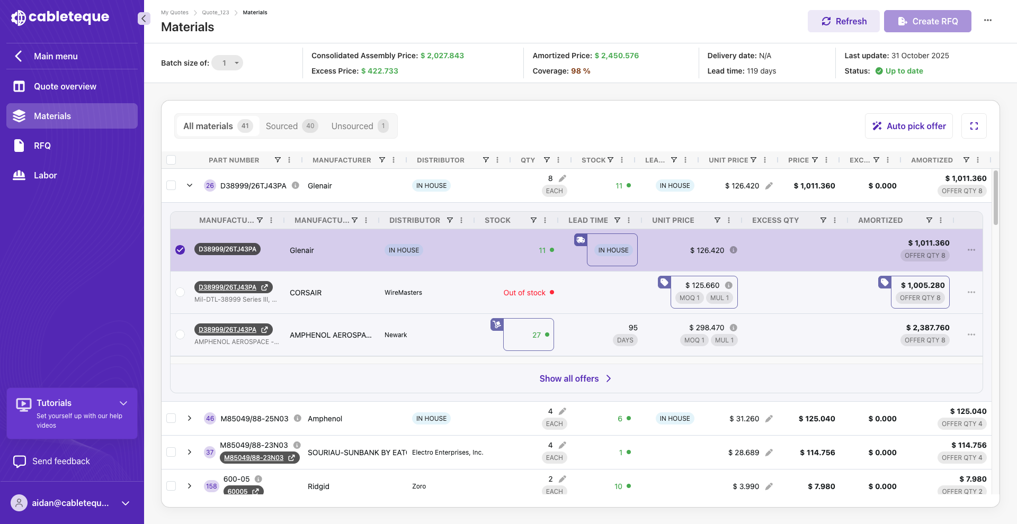Screen dimensions: 1017x524
Task: Open the Part Number column filter icon
Action: [278, 160]
